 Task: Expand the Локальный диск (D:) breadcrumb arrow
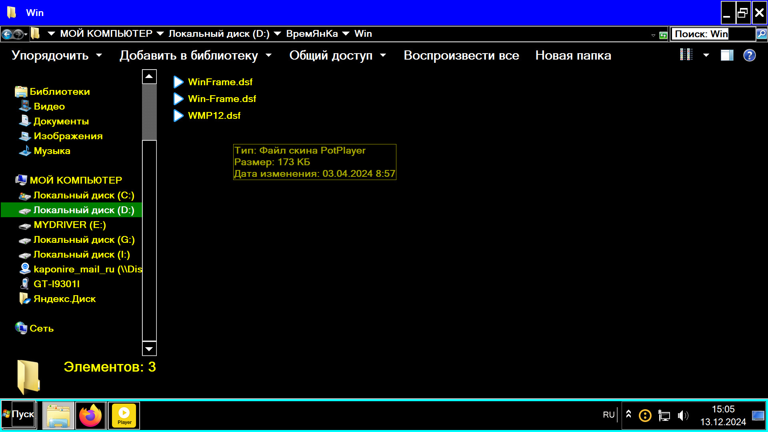point(277,34)
